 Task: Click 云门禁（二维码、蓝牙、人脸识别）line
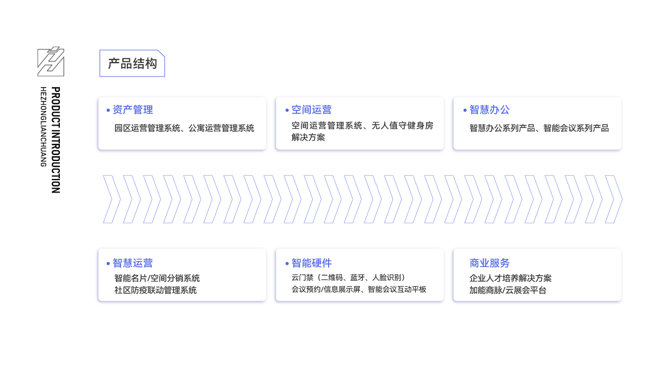[350, 277]
